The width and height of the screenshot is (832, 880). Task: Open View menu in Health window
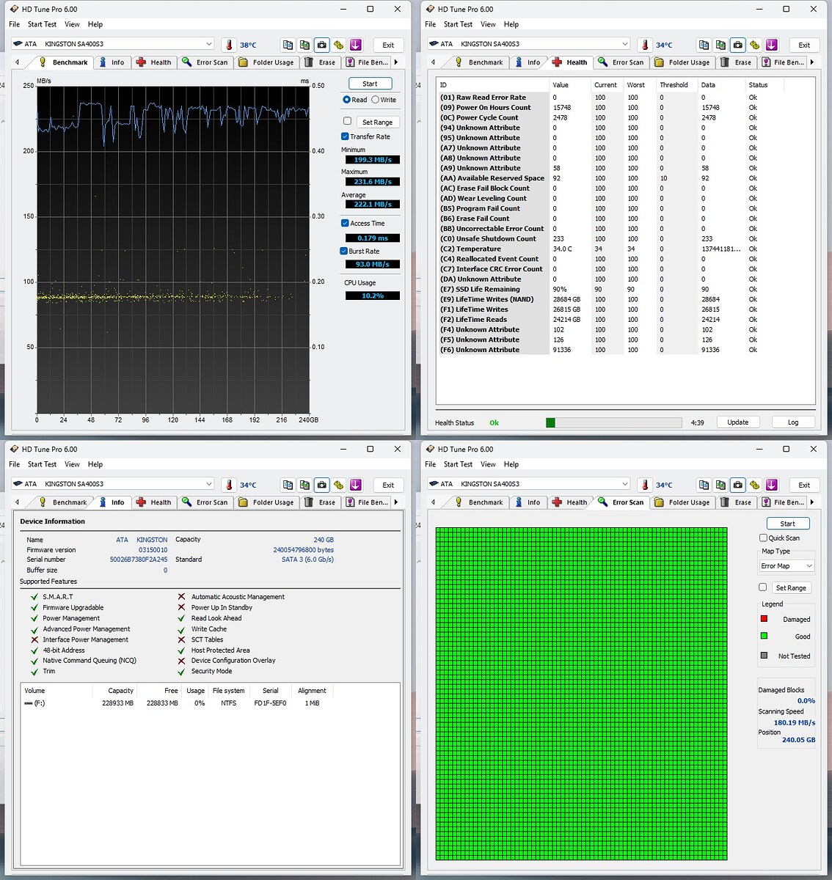[488, 24]
